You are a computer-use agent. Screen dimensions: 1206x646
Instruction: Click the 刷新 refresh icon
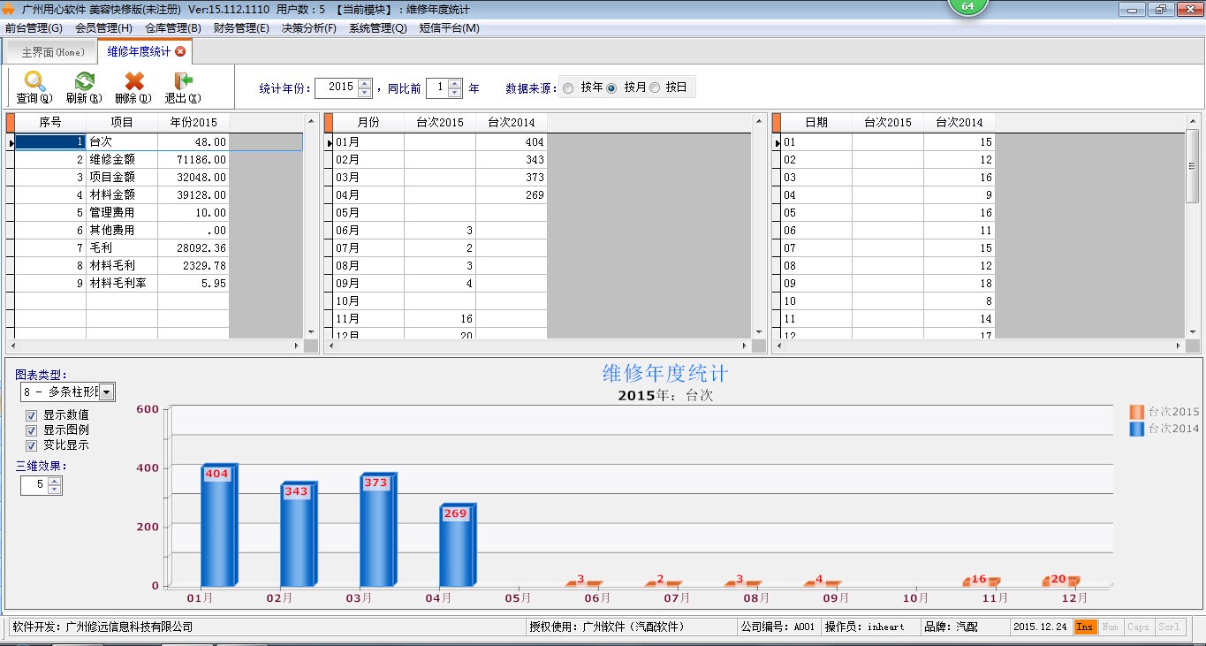[84, 82]
